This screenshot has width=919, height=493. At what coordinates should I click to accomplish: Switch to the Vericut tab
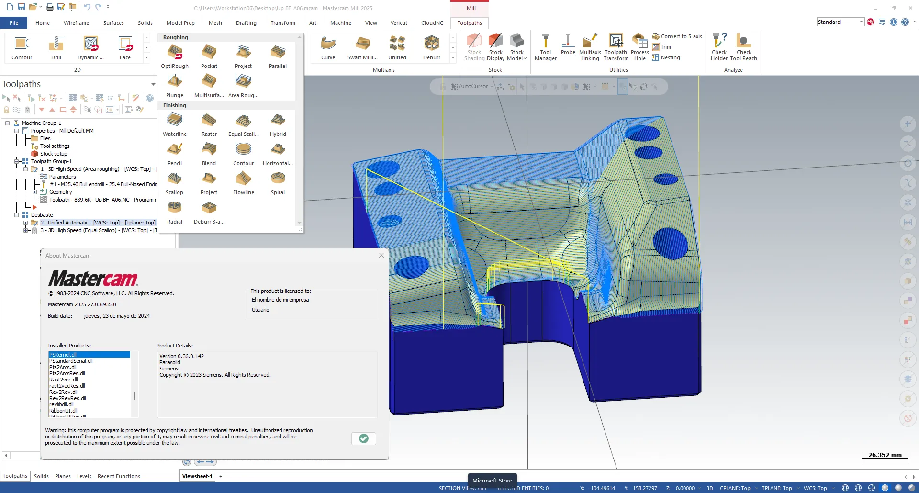(399, 23)
